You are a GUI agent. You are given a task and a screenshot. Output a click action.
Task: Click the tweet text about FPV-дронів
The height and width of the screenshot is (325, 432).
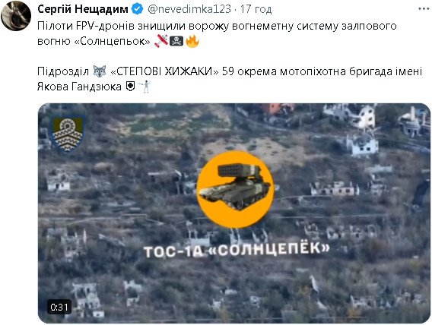click(217, 33)
